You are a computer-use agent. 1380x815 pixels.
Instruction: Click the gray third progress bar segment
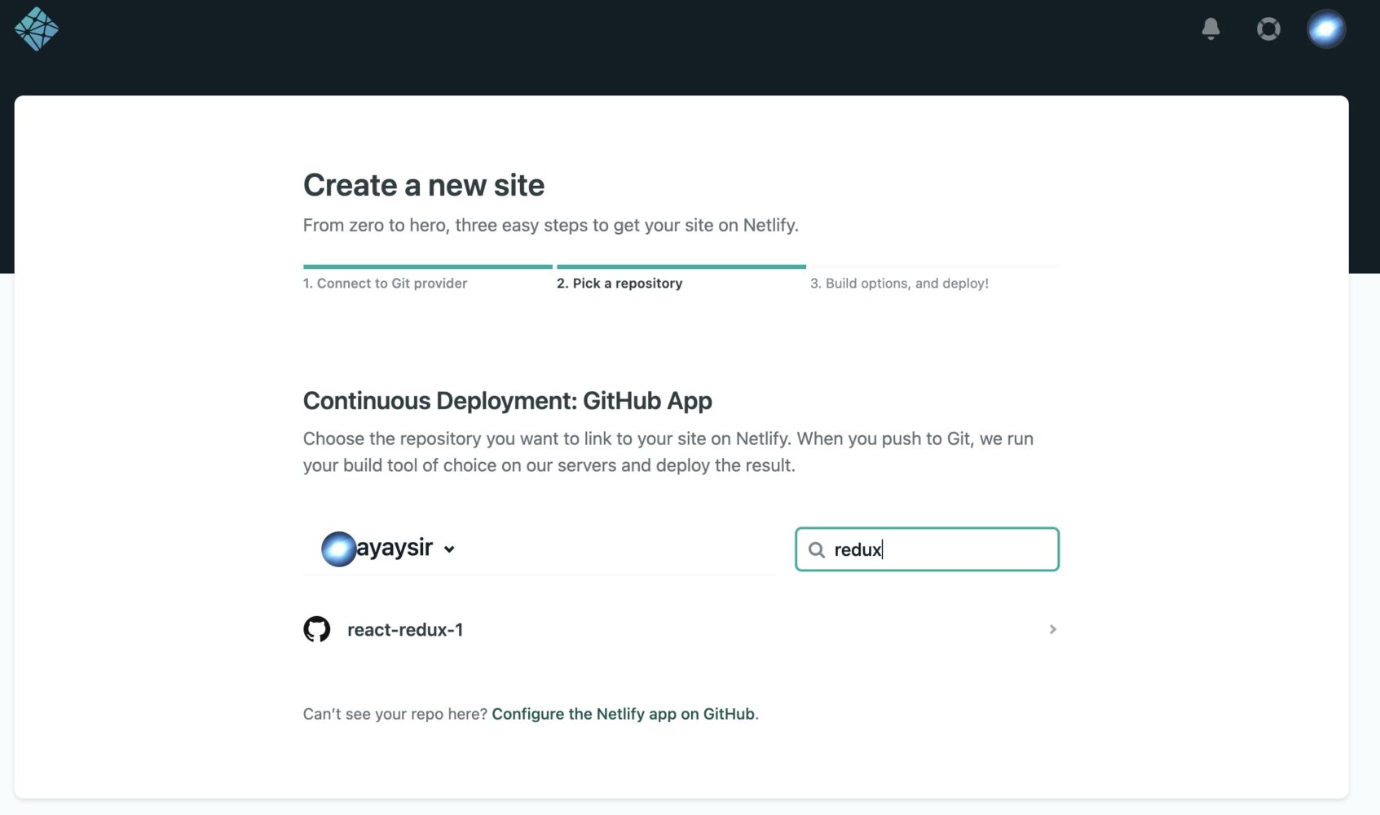tap(934, 267)
